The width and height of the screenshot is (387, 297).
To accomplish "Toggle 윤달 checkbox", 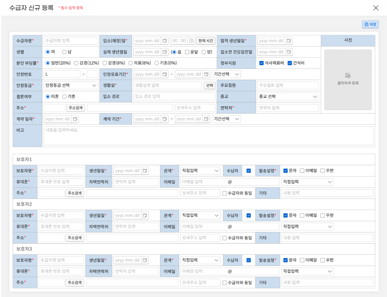I will [x=187, y=52].
